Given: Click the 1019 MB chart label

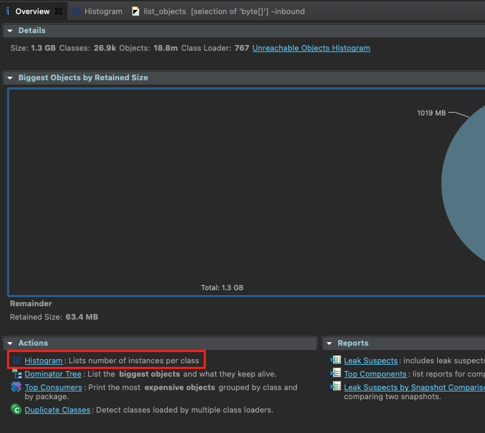Looking at the screenshot, I should point(431,113).
